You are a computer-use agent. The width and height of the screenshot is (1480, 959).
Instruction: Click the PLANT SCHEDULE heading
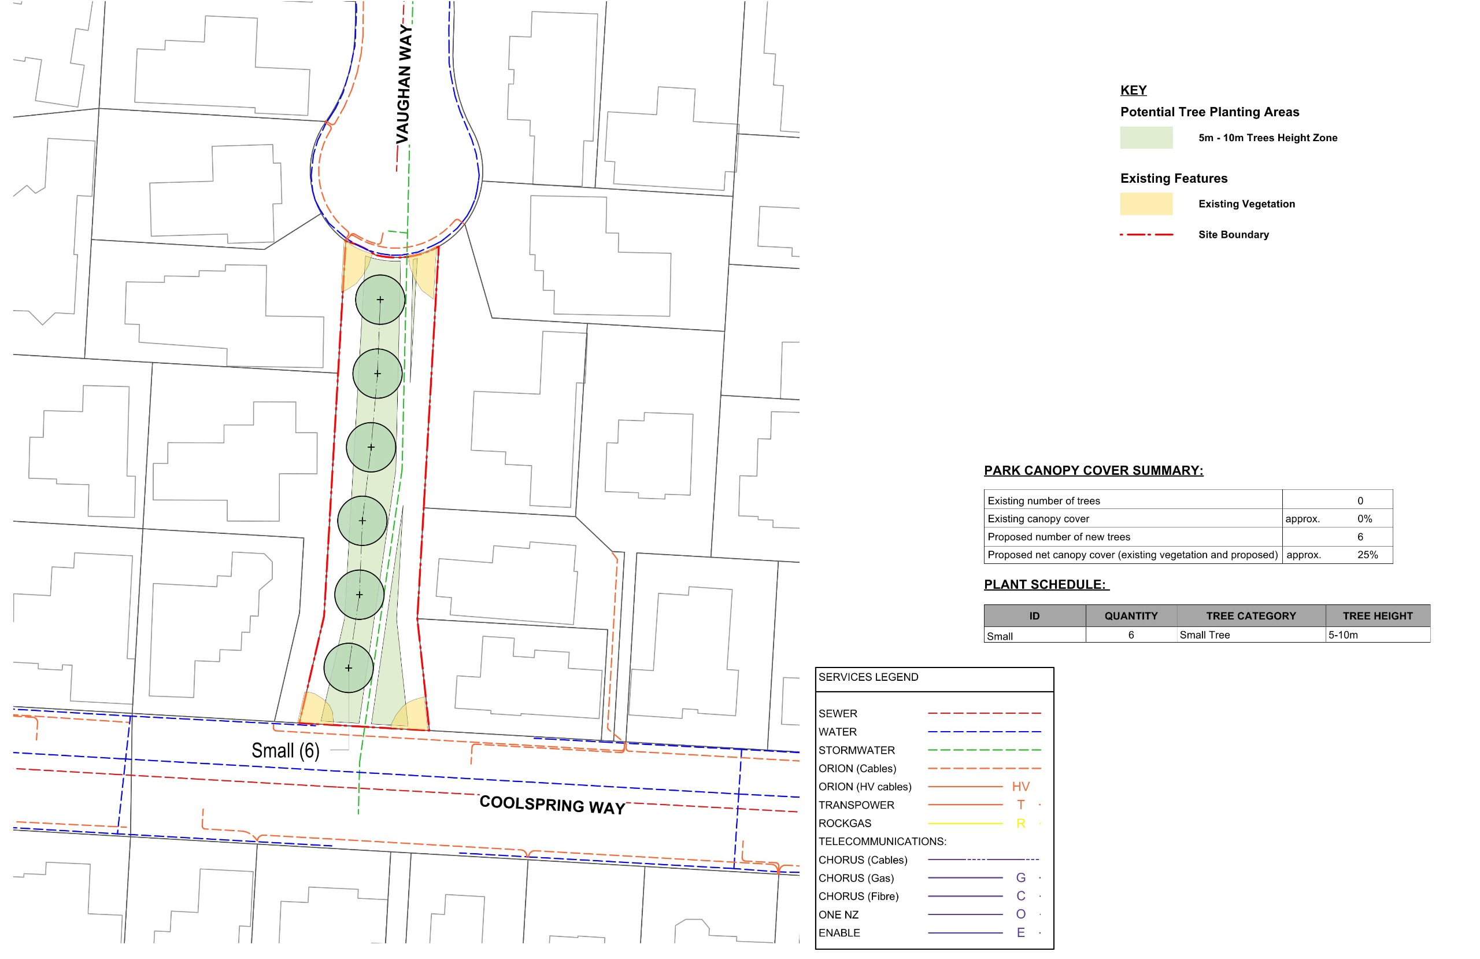coord(1045,584)
